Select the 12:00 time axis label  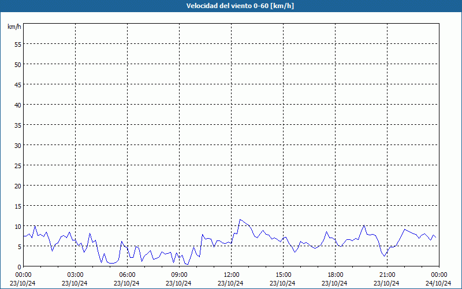click(232, 275)
